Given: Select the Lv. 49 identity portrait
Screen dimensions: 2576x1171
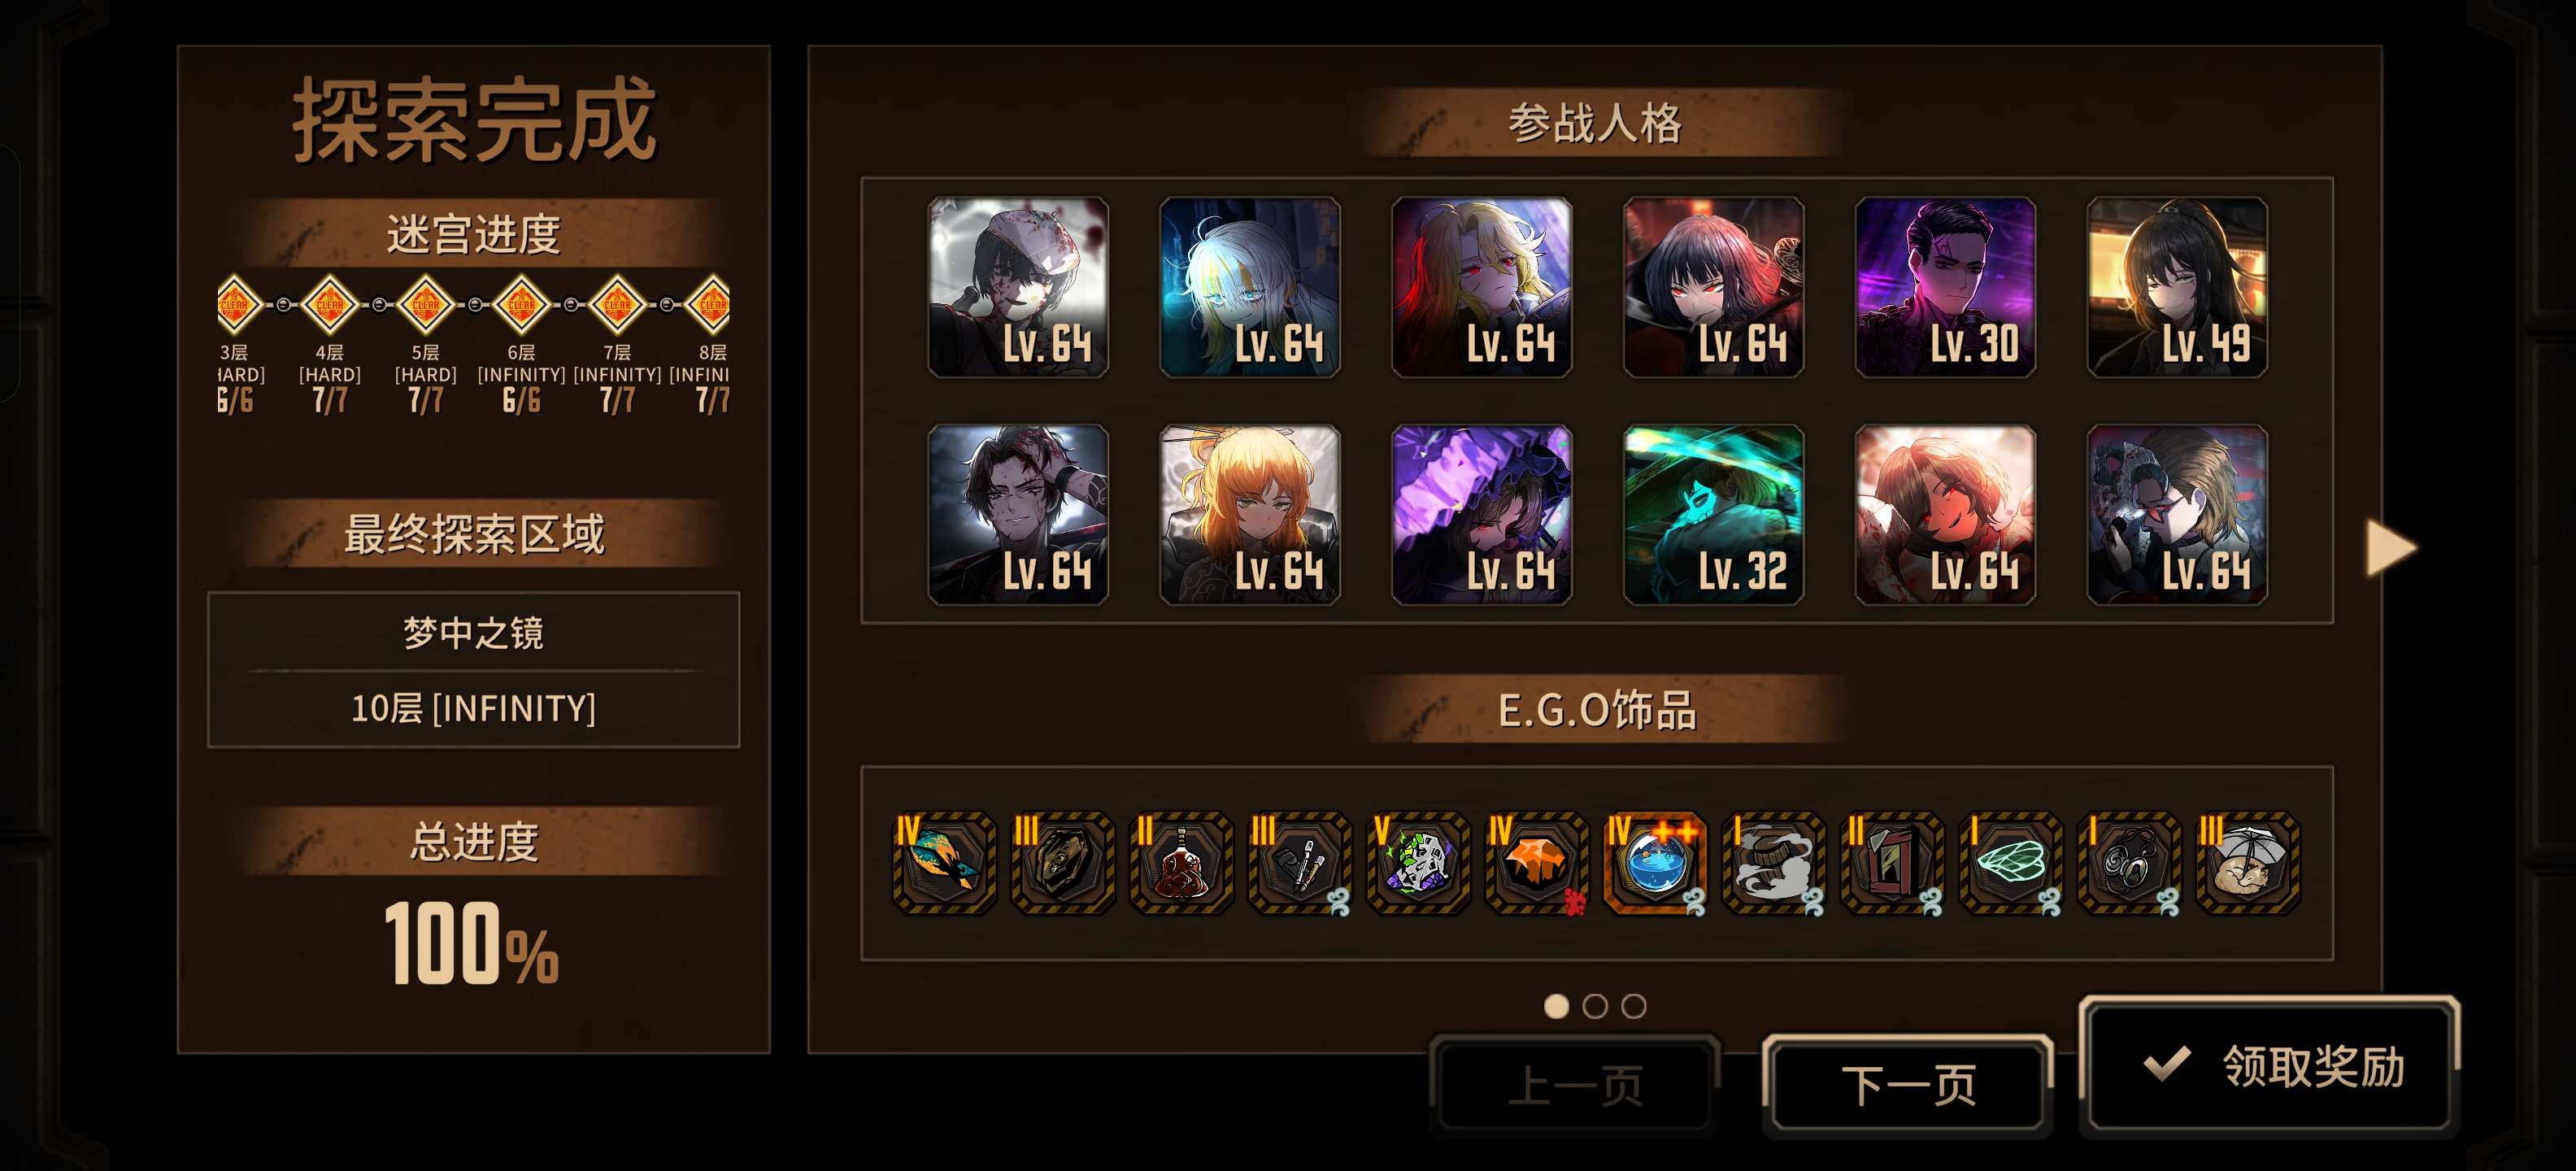Looking at the screenshot, I should [x=2177, y=287].
